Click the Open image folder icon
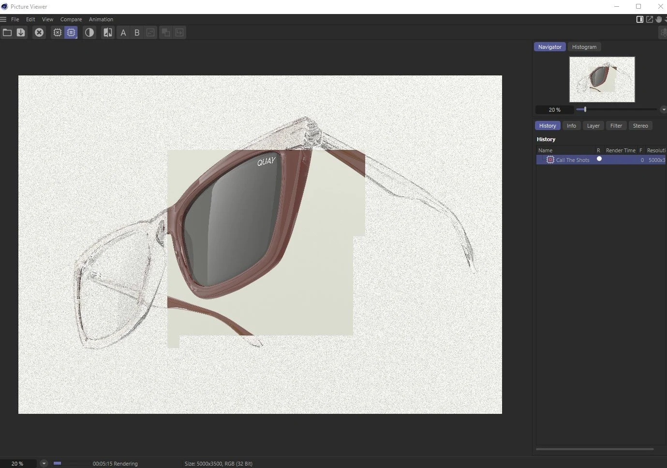 pyautogui.click(x=7, y=32)
